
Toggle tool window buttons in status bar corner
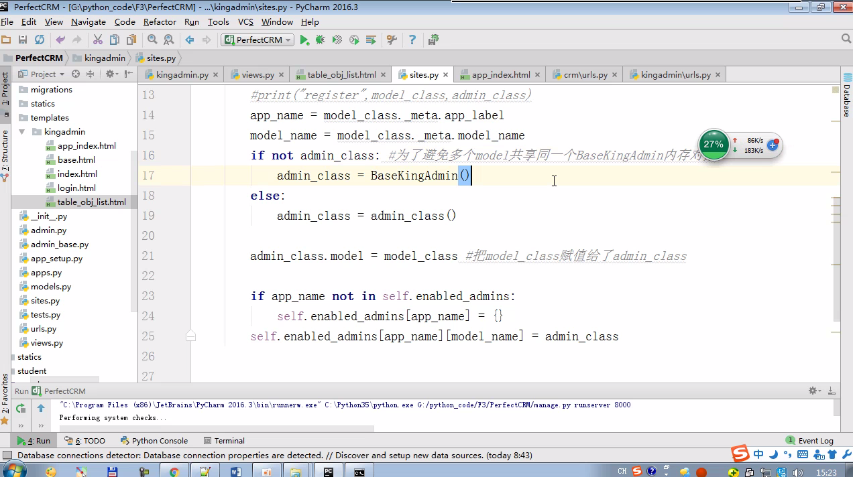[7, 456]
